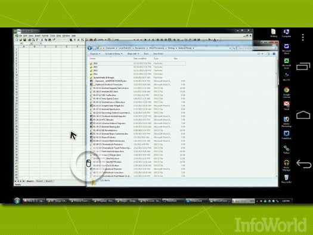
Task: Open the Microsoft Word desktop icon
Action: tap(286, 49)
